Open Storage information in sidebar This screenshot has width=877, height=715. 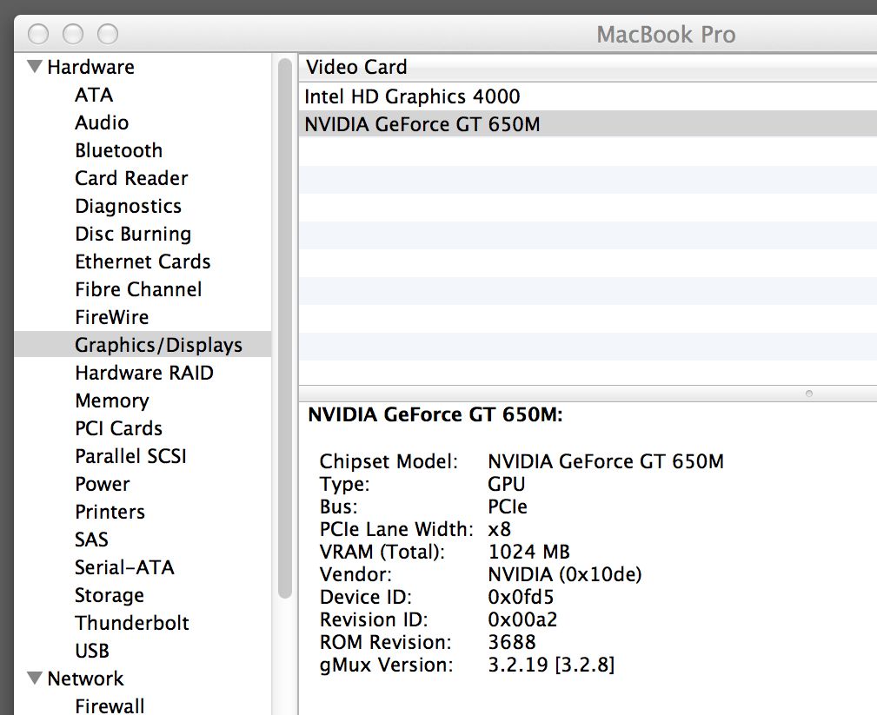tap(110, 595)
